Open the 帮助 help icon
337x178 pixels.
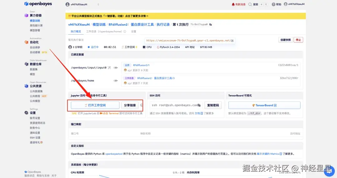click(273, 4)
